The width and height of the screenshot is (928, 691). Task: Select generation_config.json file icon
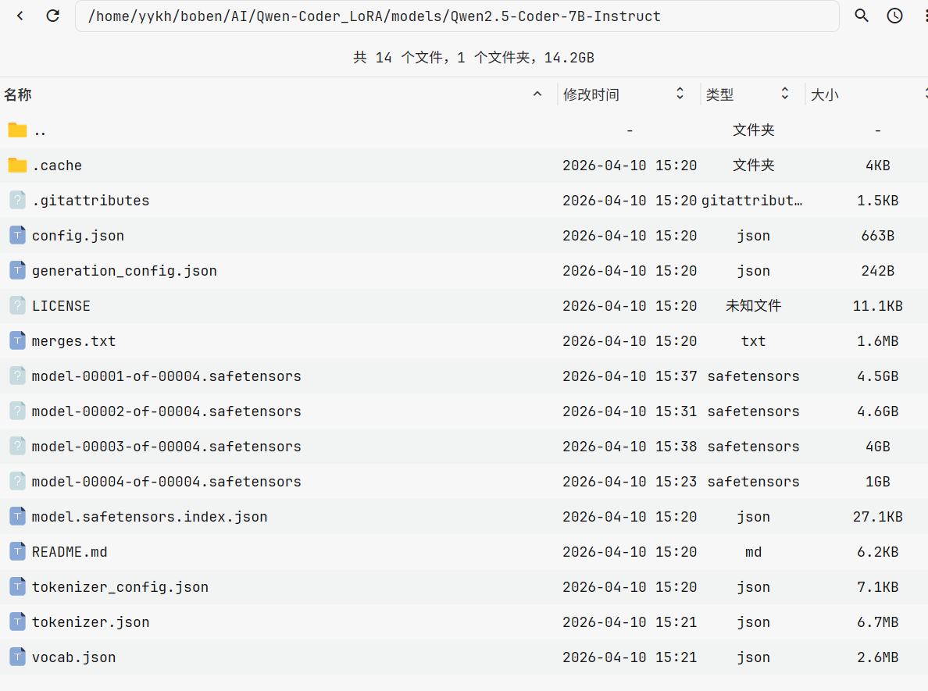click(x=18, y=270)
